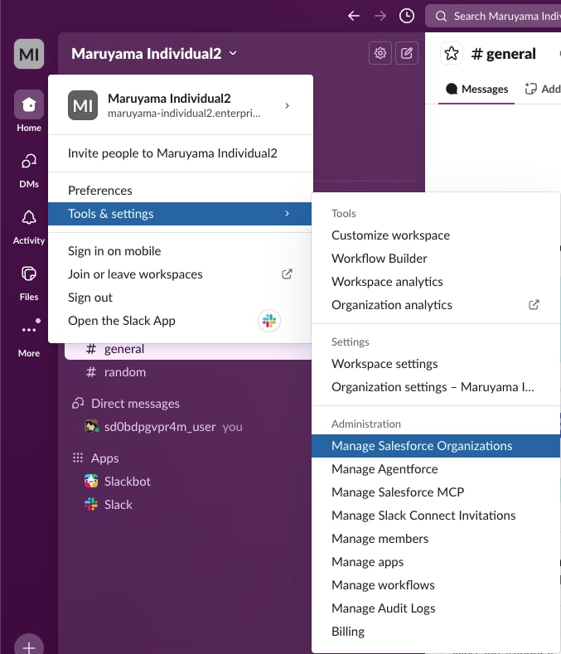Screen dimensions: 561x654
Task: Click the Slackbot avatar icon
Action: (91, 482)
